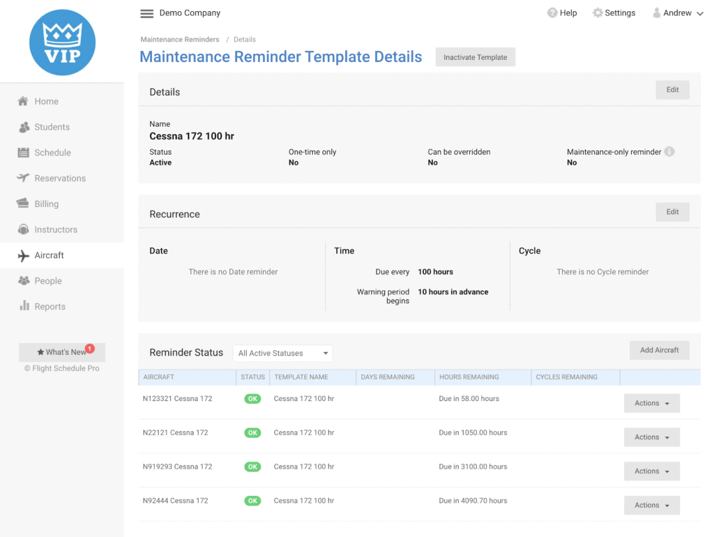This screenshot has height=537, width=714.
Task: Open Settings via the gear icon
Action: pyautogui.click(x=598, y=13)
